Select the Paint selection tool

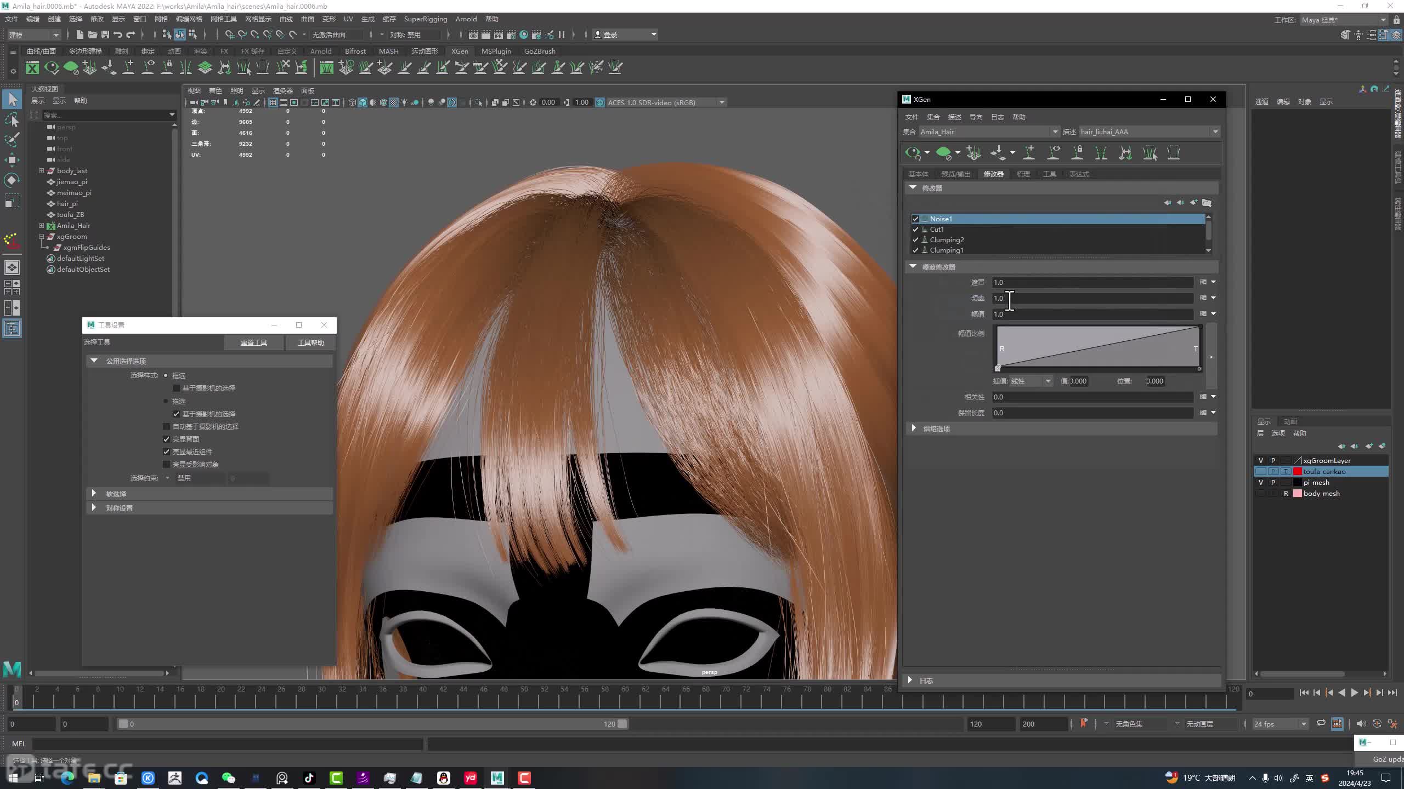click(x=12, y=140)
